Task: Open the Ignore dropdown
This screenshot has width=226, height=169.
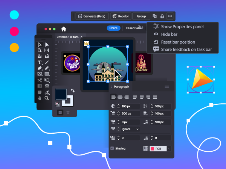Action: coord(130,129)
